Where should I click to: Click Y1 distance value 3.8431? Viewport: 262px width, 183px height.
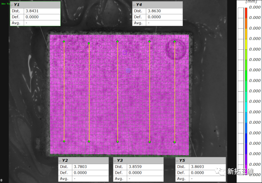[32, 11]
